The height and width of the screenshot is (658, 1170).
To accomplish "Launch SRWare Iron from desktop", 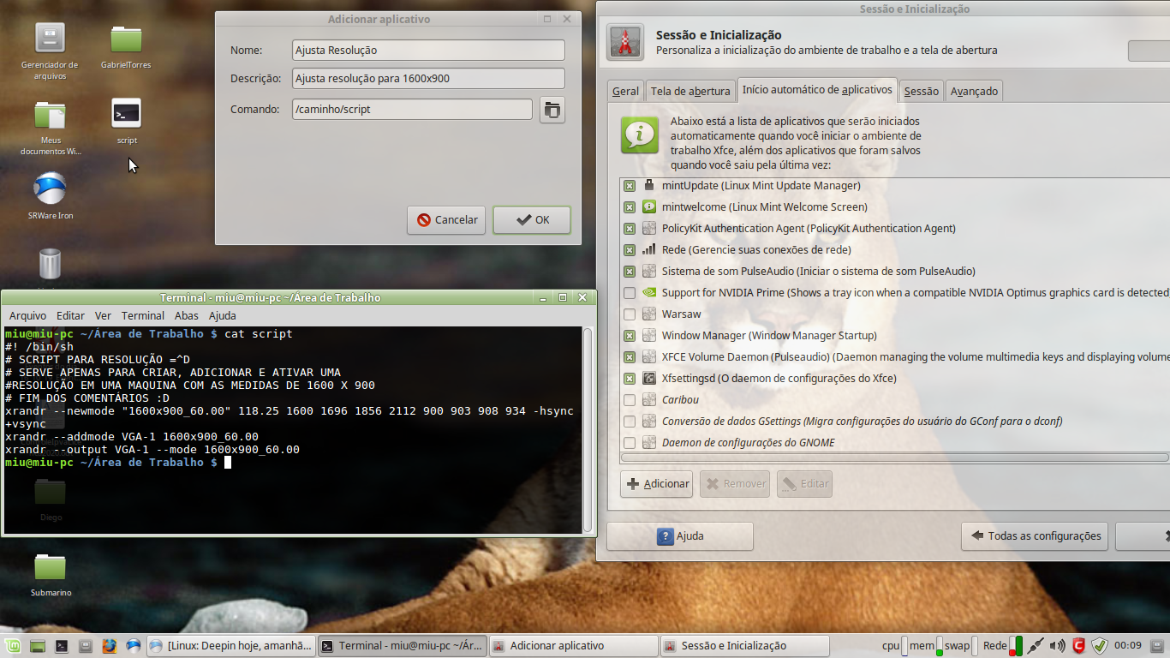I will pyautogui.click(x=50, y=188).
